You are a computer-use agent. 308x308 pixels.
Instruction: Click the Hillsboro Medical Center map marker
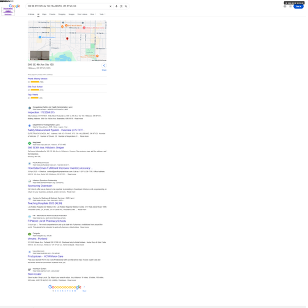click(84, 28)
